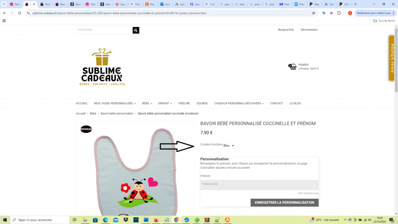
Task: Click the browser address bar URL
Action: tap(119, 13)
